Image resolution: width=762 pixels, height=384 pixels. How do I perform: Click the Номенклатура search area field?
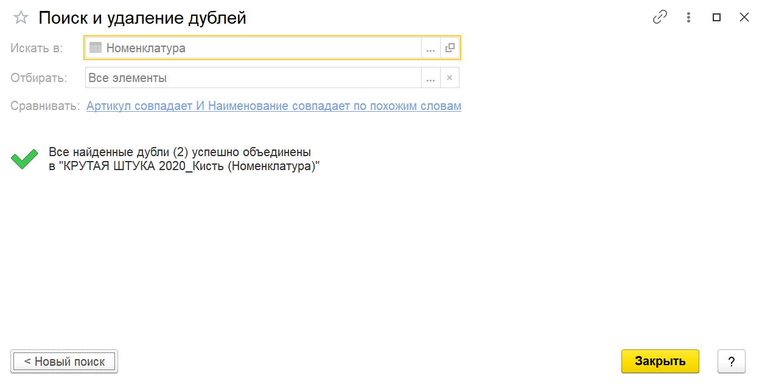(x=253, y=48)
